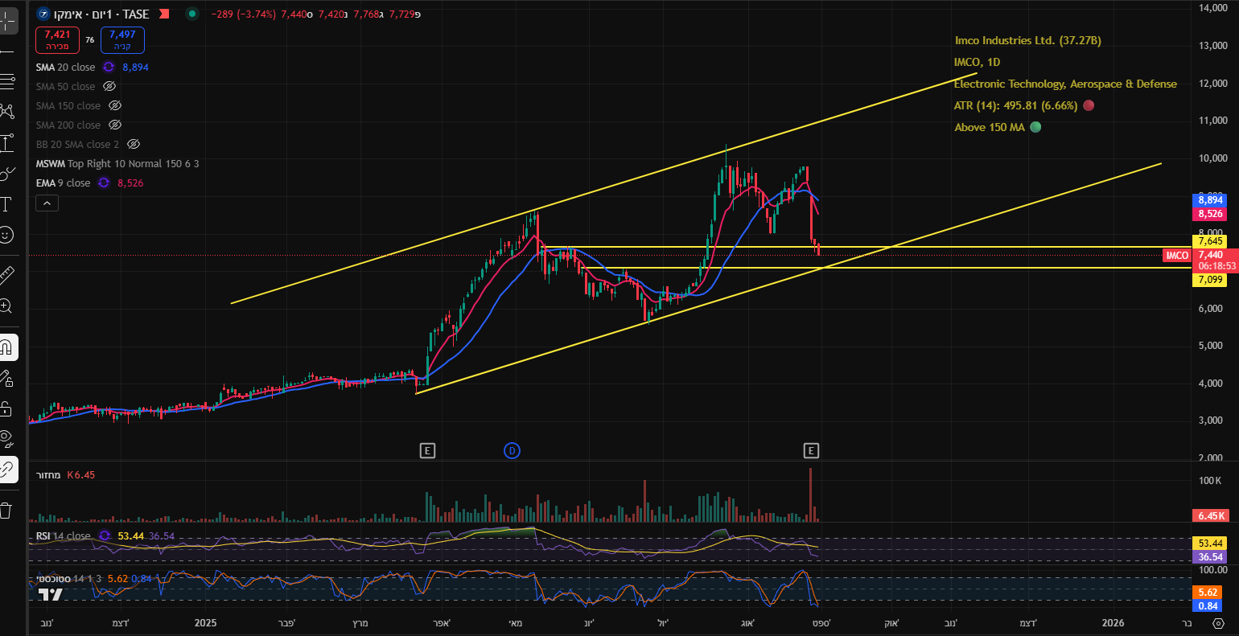Click the RSI refresh circle icon

(104, 536)
